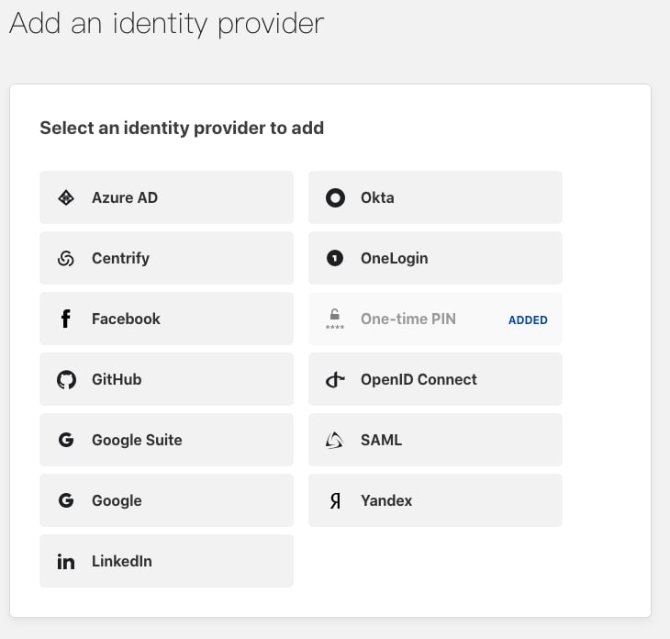Click the Centrify swirl icon
670x639 pixels.
(x=66, y=258)
